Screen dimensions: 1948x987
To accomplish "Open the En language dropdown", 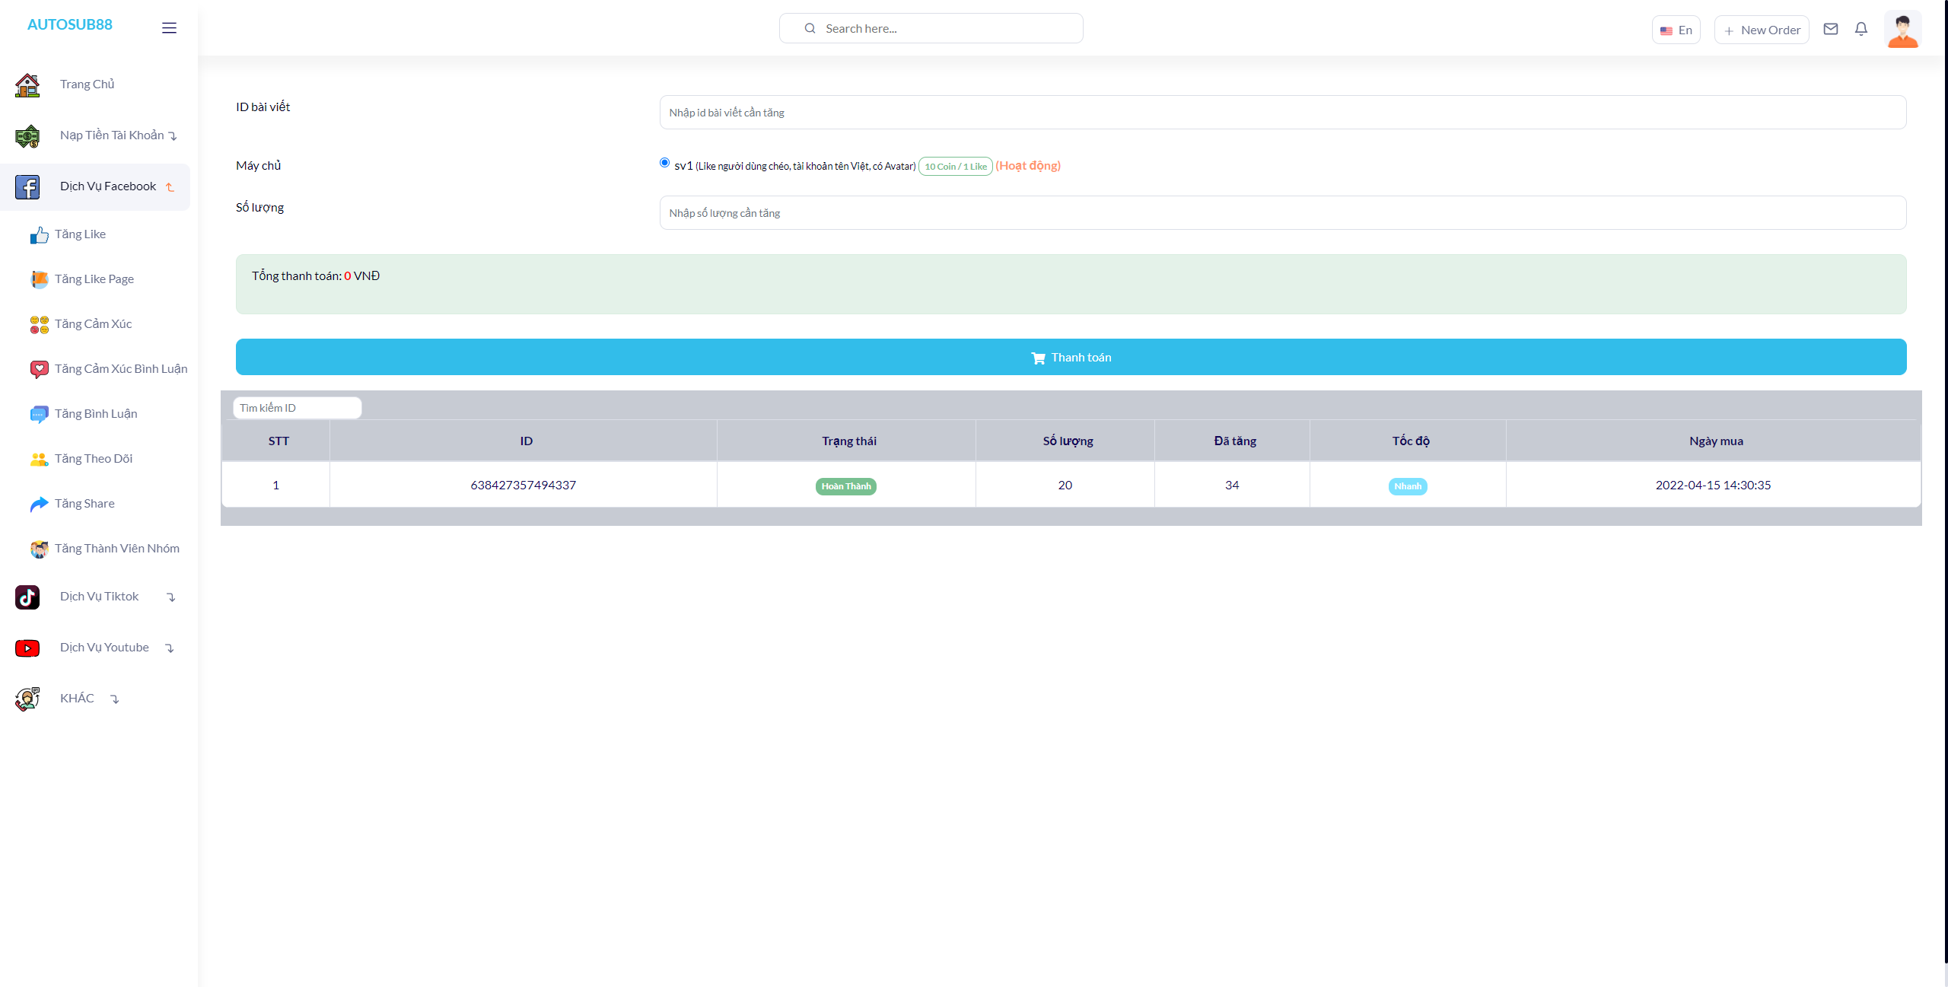I will [1676, 30].
